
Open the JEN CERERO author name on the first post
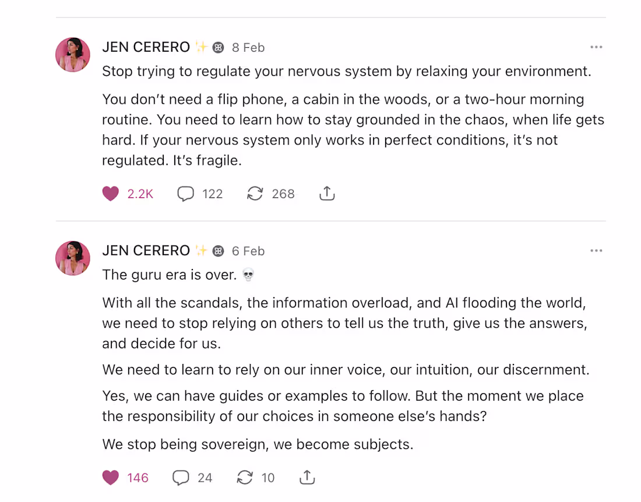146,47
